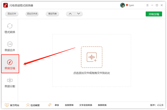This screenshot has width=167, height=110.
Task: Open the 官方网站 official website link
Action: click(12, 105)
